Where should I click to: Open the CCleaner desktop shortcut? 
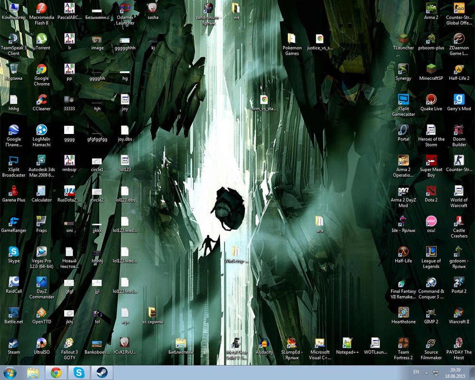coord(41,103)
